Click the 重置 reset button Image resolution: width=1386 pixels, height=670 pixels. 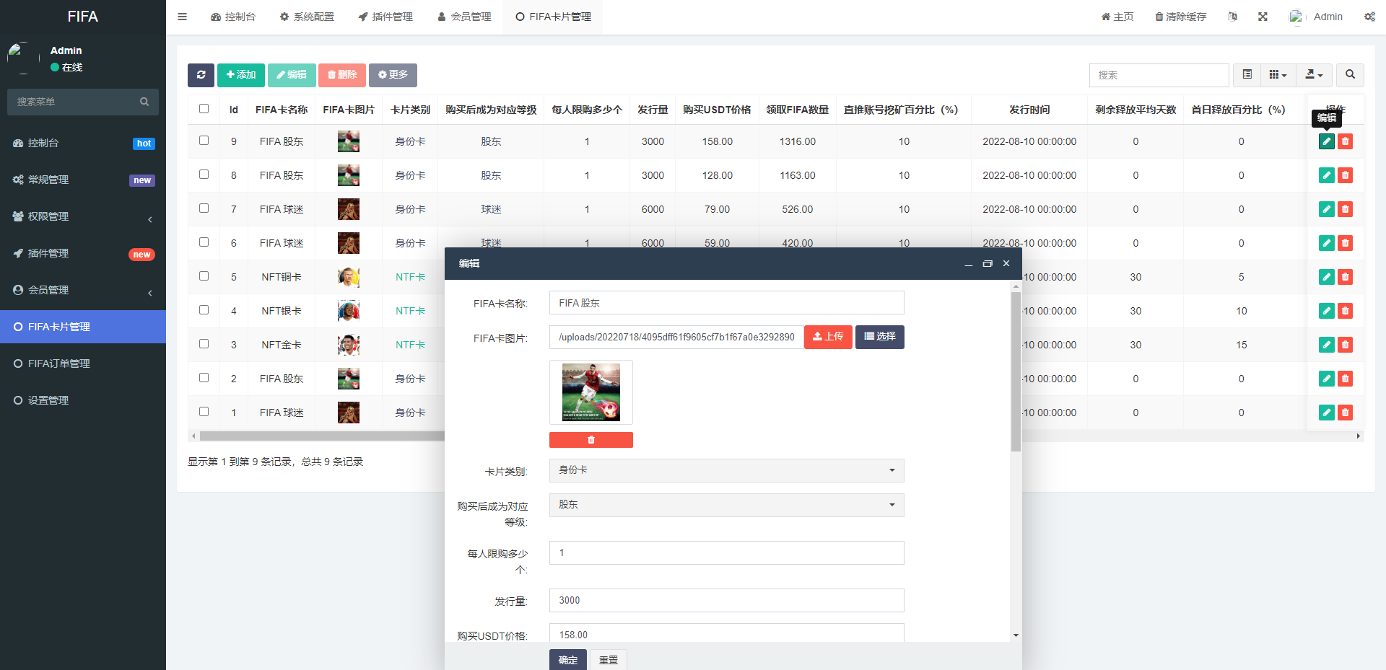coord(609,660)
